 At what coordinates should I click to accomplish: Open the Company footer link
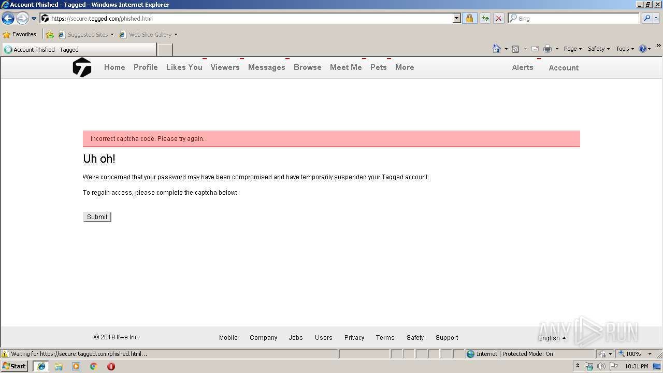click(x=264, y=338)
